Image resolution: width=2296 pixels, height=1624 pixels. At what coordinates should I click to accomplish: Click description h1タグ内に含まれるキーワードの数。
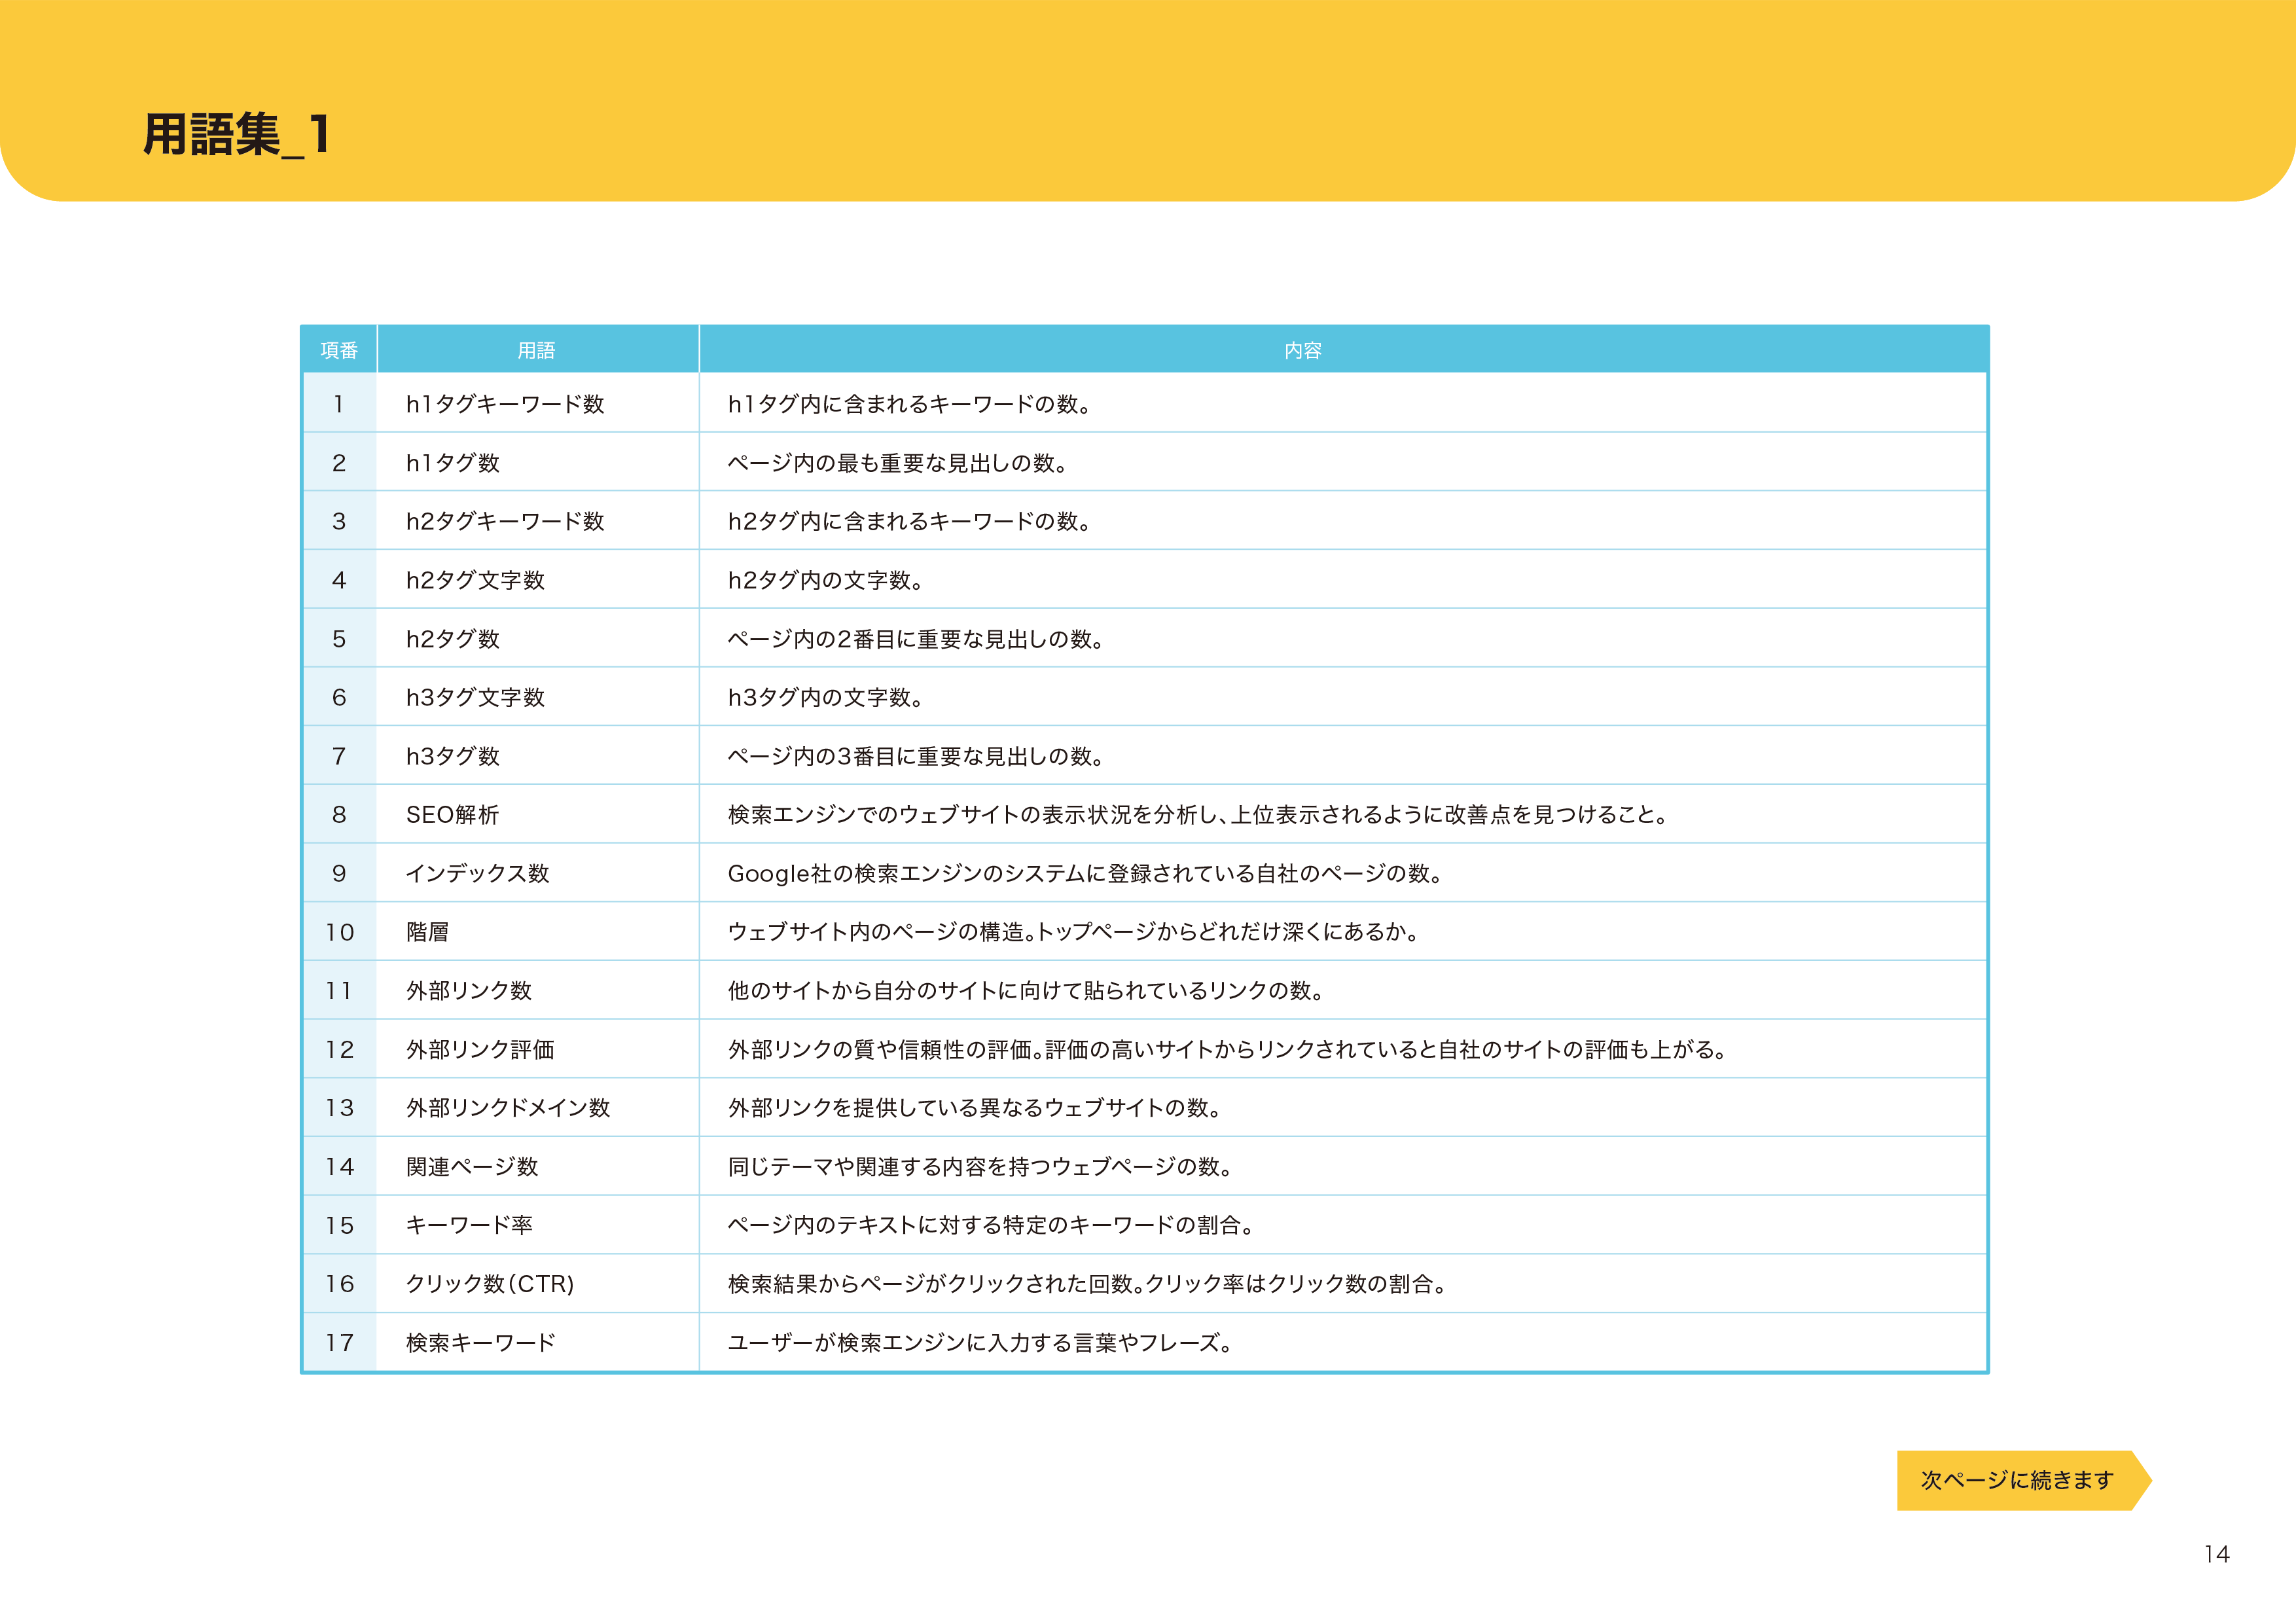pos(910,404)
